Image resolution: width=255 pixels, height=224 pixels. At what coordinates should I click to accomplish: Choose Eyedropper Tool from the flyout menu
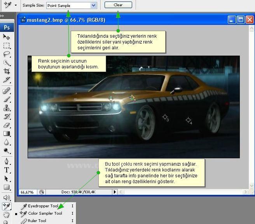point(43,206)
